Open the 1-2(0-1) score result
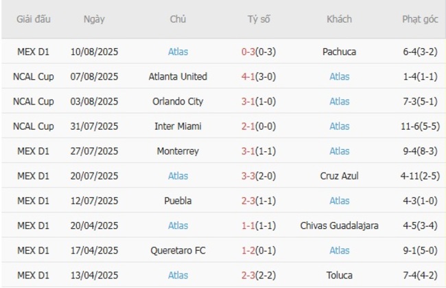 [x=259, y=250]
